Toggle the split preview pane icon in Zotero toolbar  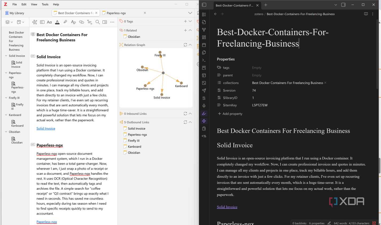(105, 22)
